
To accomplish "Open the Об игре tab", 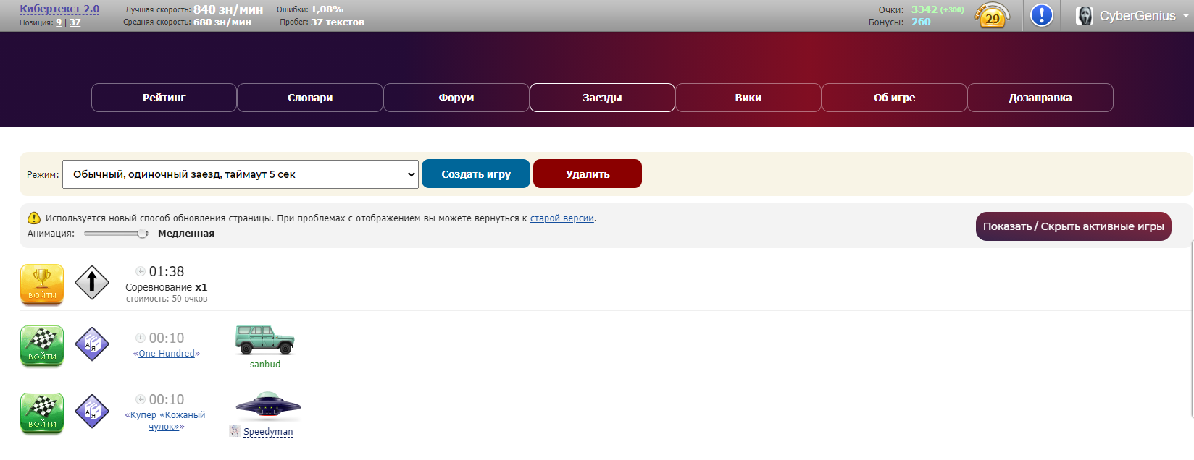I will [x=894, y=98].
